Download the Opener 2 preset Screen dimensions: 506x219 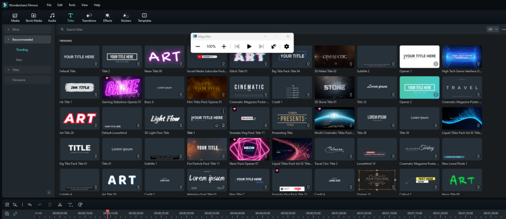point(436,95)
